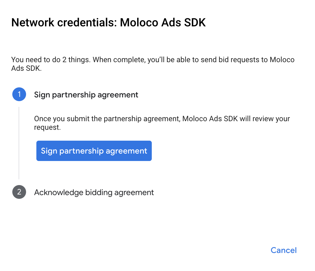The image size is (315, 271).
Task: Click the word "Network credentials" in the header
Action: pos(64,23)
